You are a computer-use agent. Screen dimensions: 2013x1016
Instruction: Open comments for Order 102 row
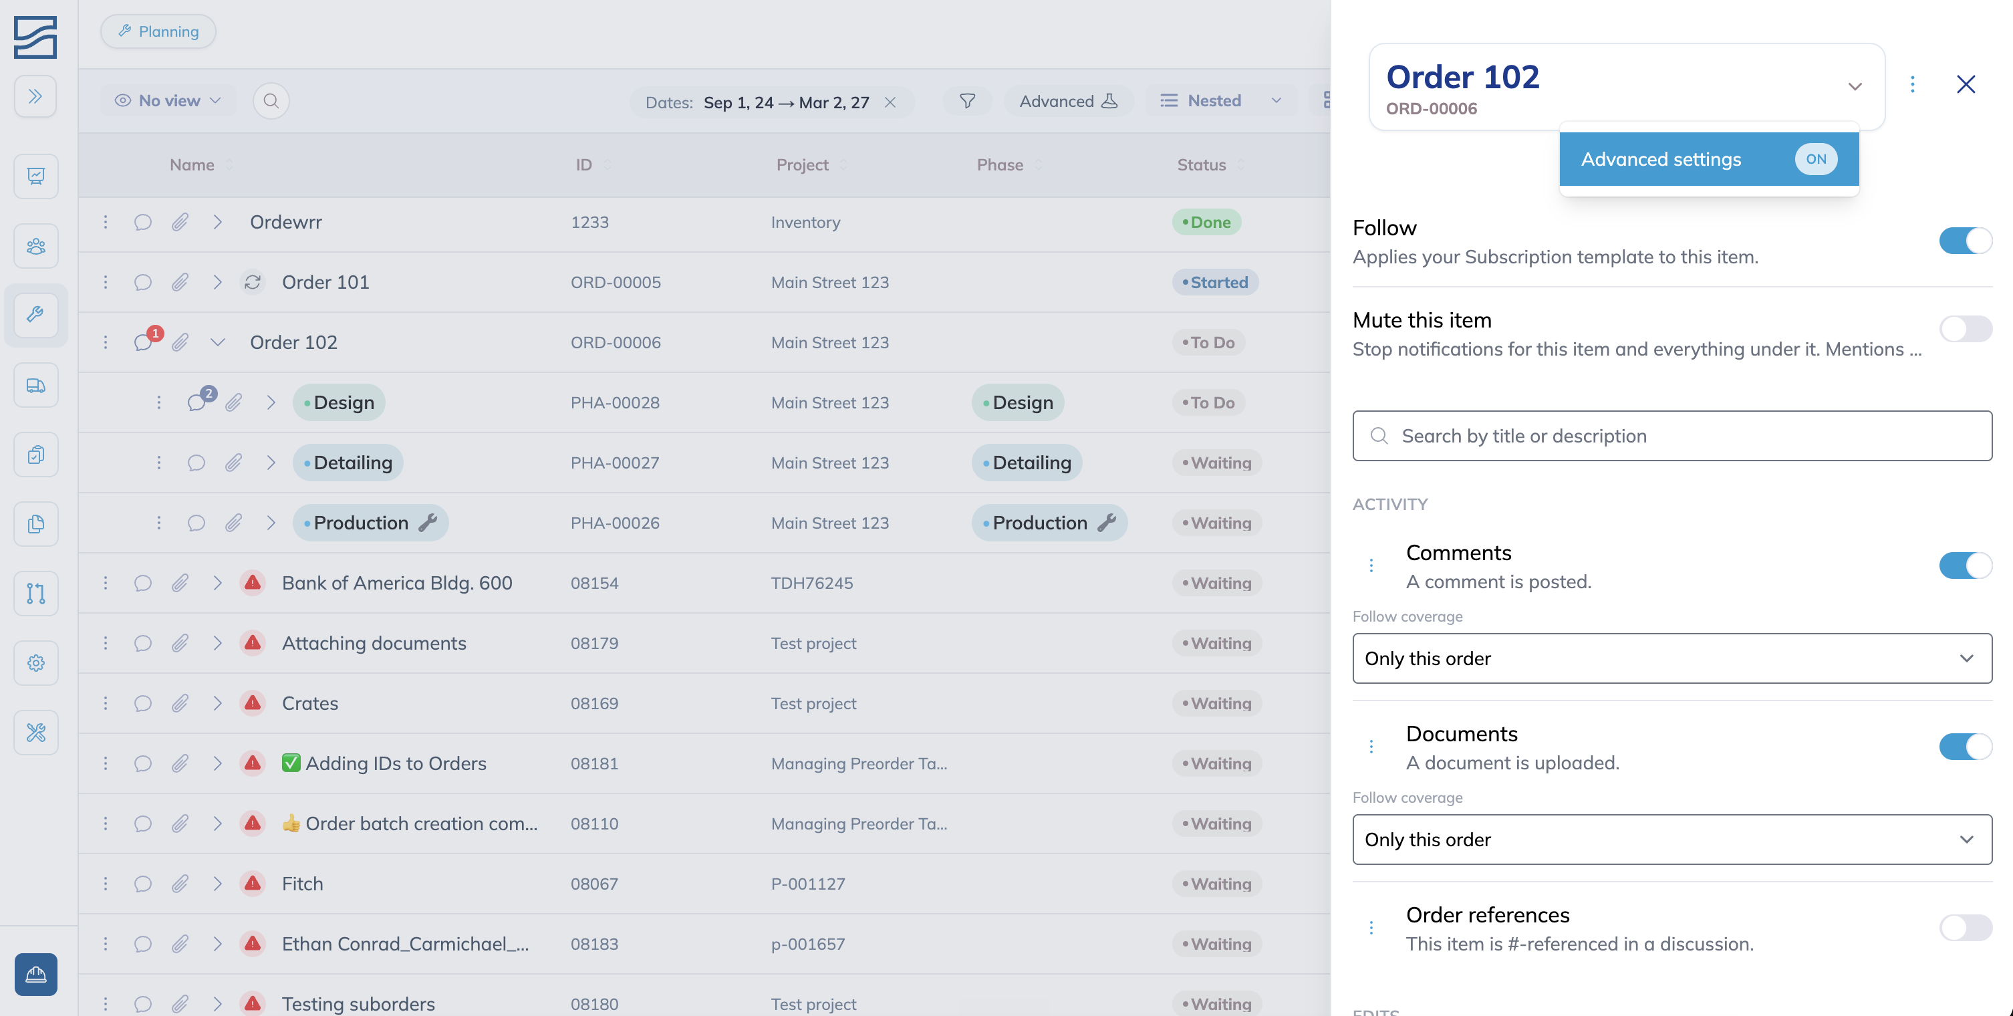click(144, 342)
